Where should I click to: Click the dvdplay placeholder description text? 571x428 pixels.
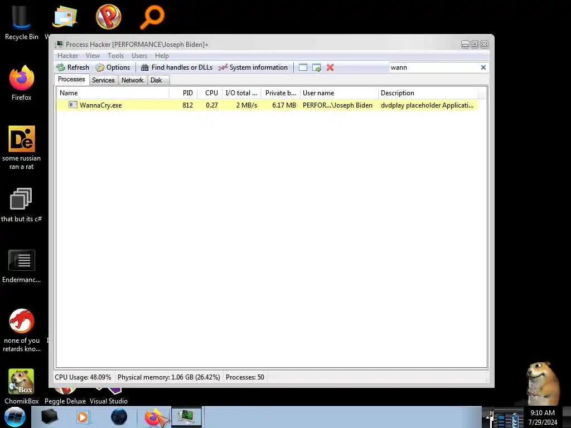tap(427, 105)
